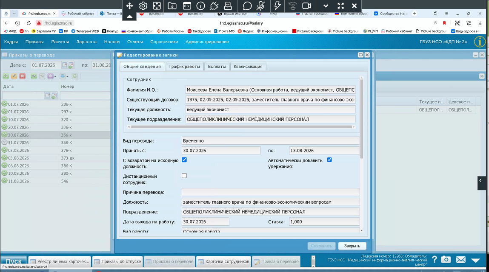Click the 'Закрыть' button
The width and height of the screenshot is (489, 272).
352,246
